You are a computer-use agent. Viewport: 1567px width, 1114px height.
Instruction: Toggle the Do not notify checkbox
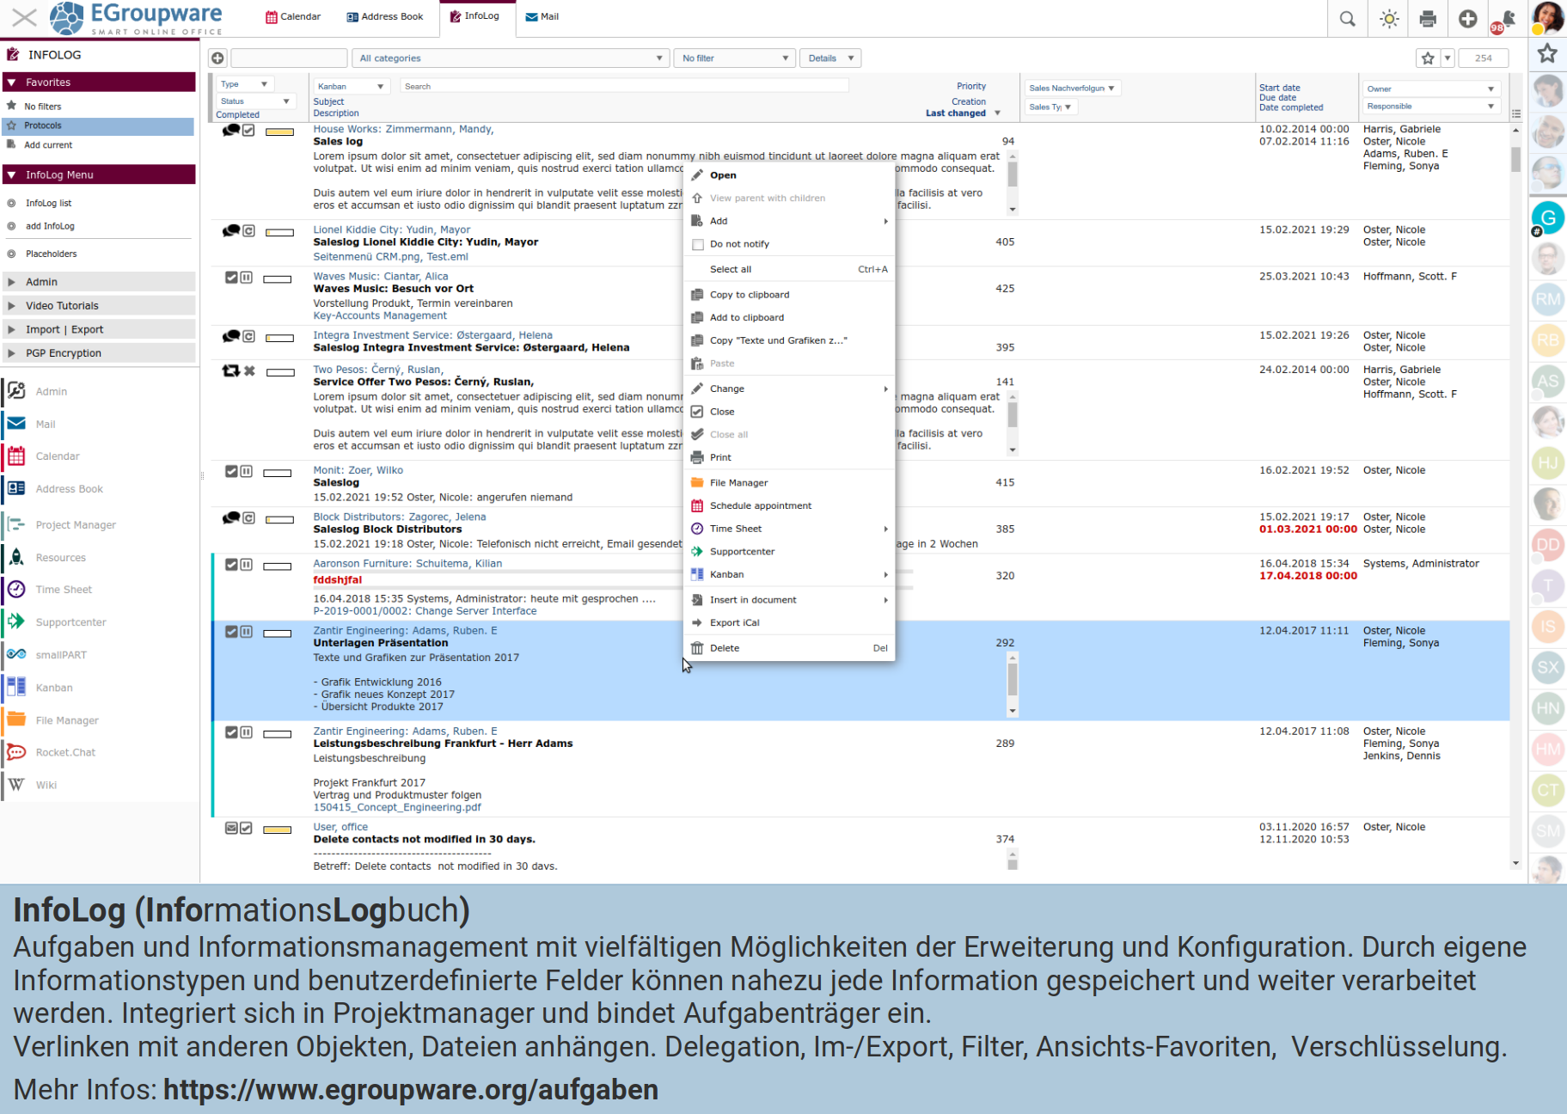[698, 244]
